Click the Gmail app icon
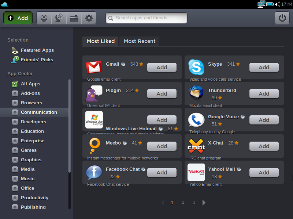The height and width of the screenshot is (219, 293). (x=94, y=67)
